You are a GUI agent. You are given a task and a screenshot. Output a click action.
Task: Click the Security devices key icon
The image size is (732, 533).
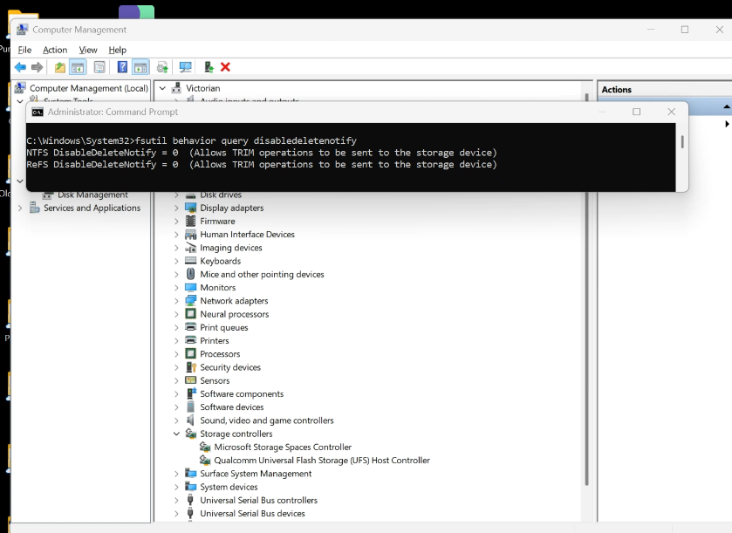pos(190,367)
